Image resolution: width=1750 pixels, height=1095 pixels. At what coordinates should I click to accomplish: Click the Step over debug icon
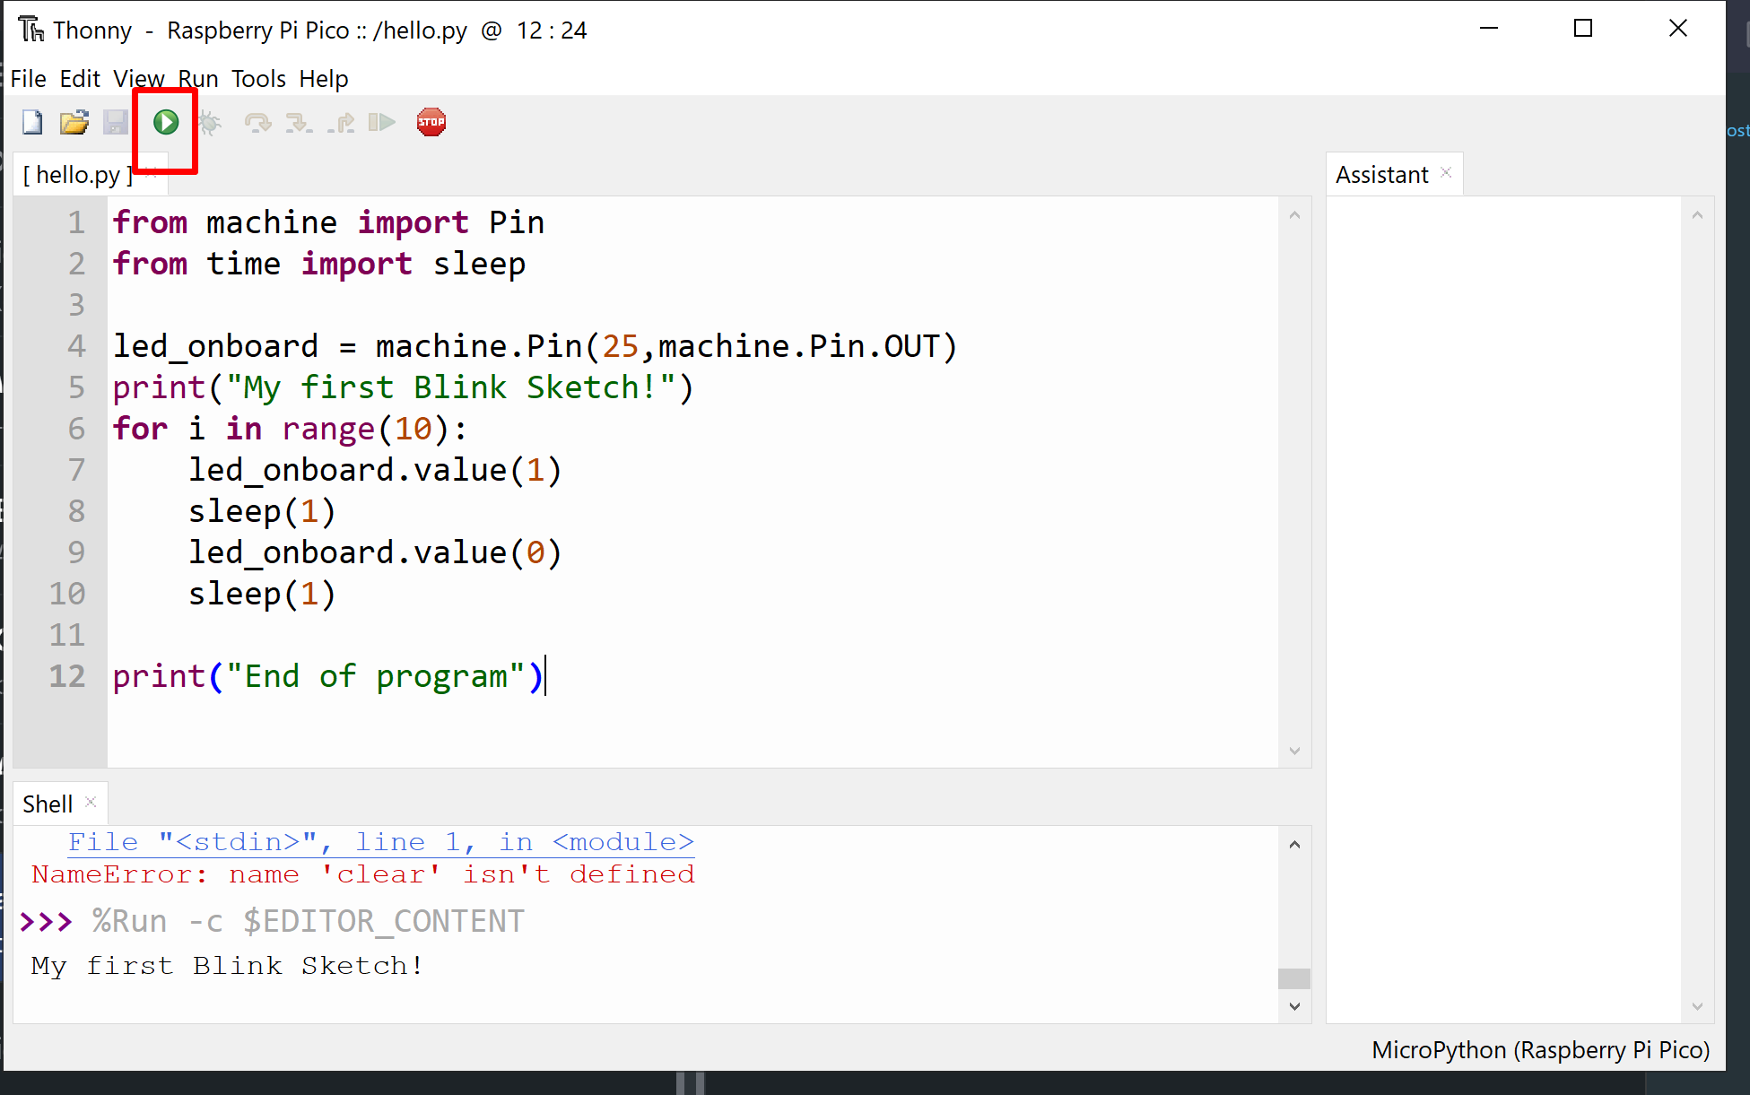pos(254,121)
